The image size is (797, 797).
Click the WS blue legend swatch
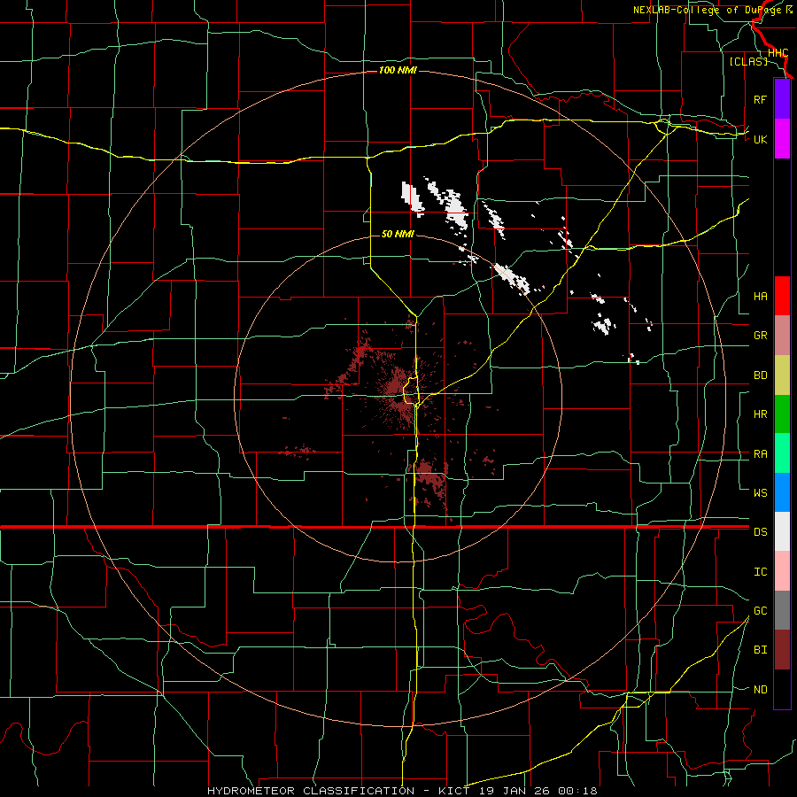click(x=782, y=492)
